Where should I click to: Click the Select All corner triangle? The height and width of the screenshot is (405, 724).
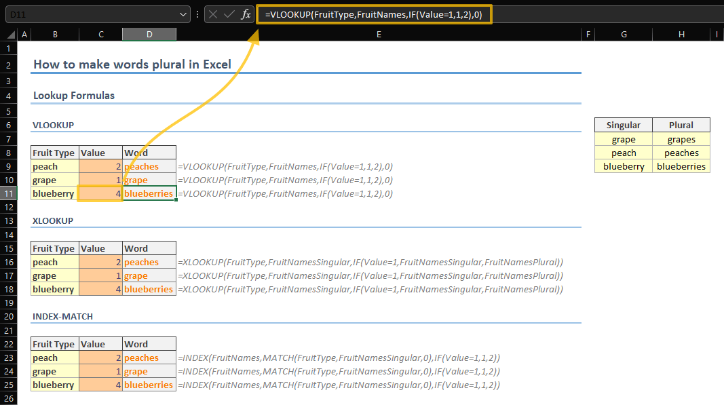(x=9, y=35)
